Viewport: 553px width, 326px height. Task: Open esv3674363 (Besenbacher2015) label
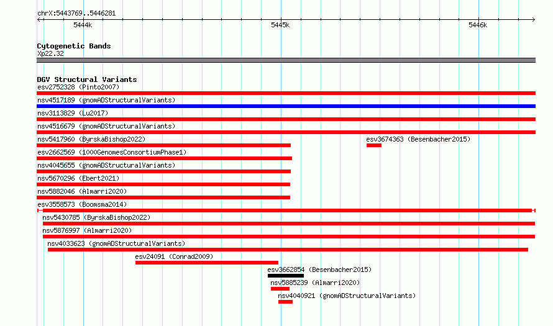[418, 139]
